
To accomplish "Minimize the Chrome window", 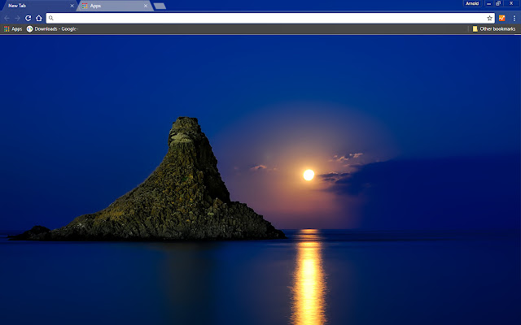I will click(x=488, y=3).
